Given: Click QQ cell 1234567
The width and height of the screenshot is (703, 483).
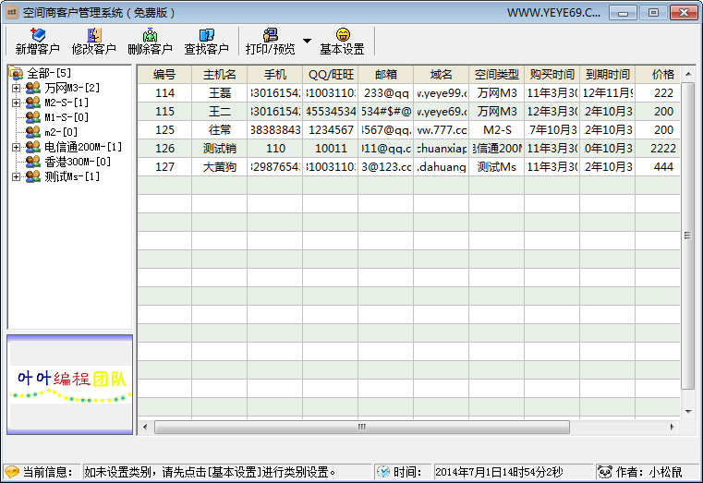Looking at the screenshot, I should tap(331, 130).
